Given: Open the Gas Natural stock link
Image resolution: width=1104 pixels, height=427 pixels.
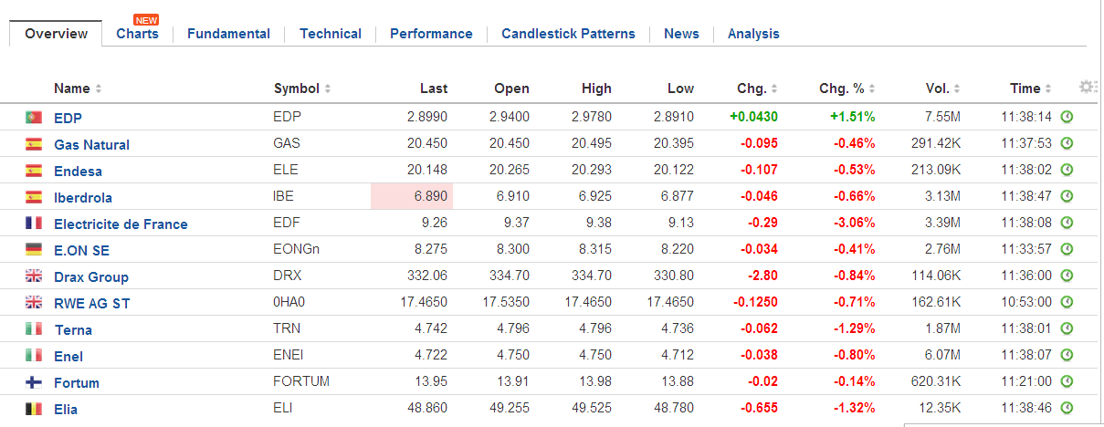Looking at the screenshot, I should point(91,144).
